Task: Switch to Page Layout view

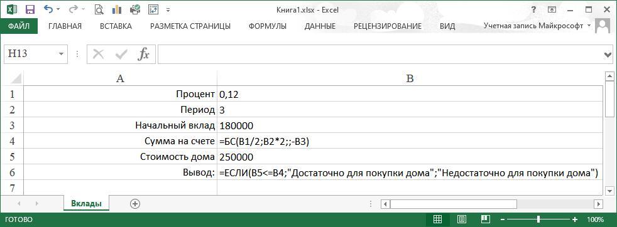Action: point(462,219)
